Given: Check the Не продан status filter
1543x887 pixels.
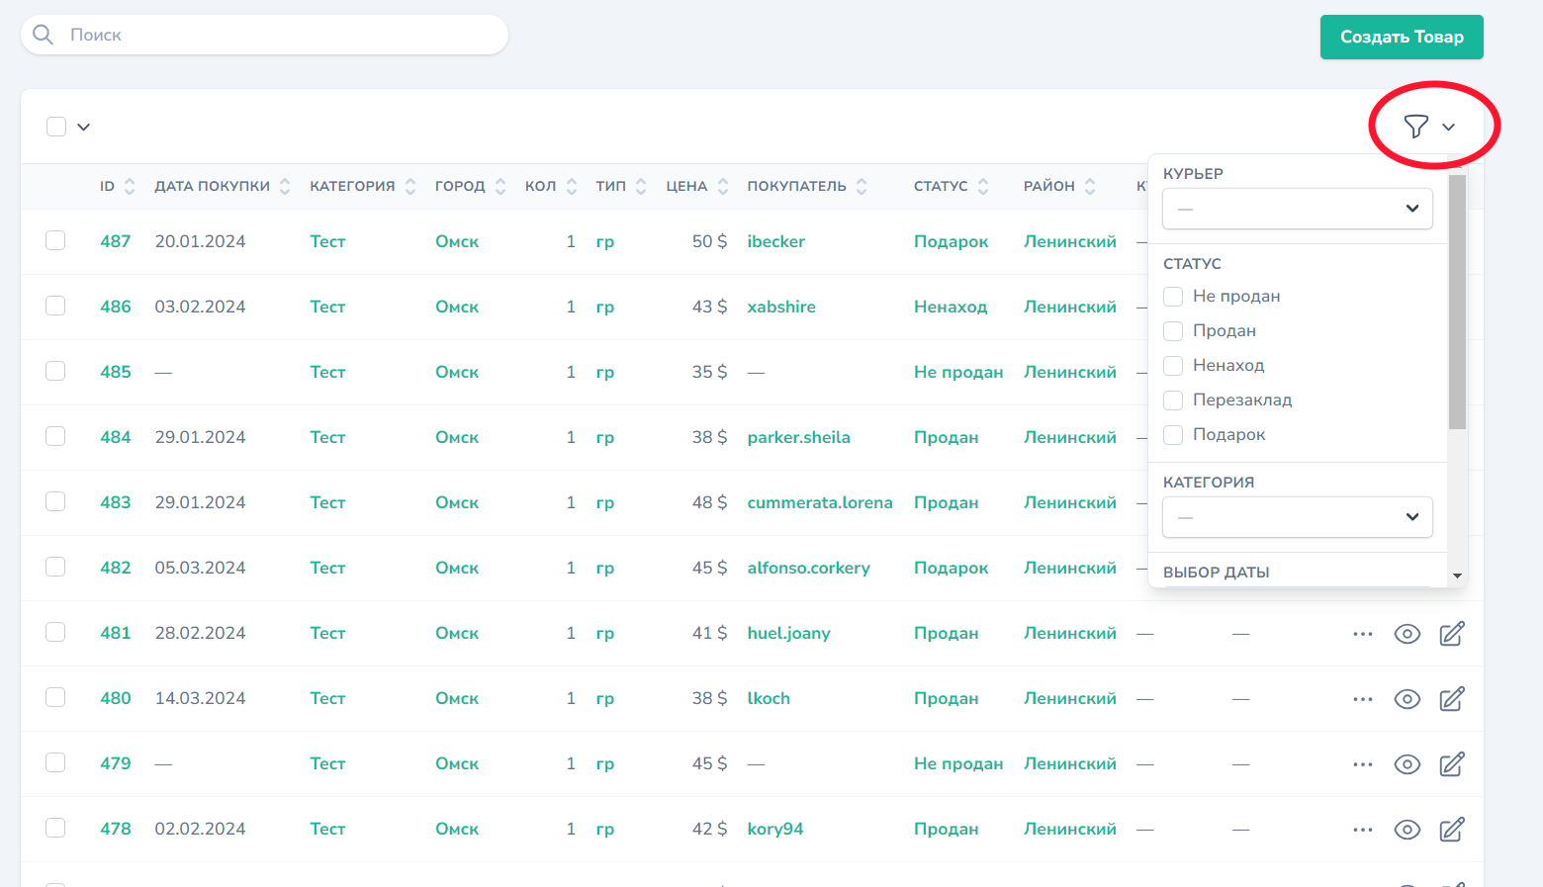Looking at the screenshot, I should [1173, 297].
